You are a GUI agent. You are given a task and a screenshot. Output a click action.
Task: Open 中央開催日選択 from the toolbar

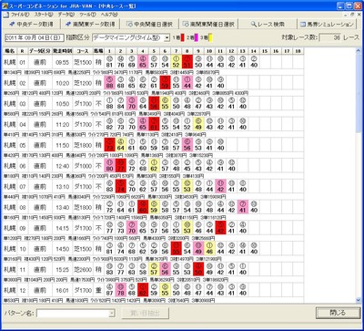pyautogui.click(x=149, y=25)
